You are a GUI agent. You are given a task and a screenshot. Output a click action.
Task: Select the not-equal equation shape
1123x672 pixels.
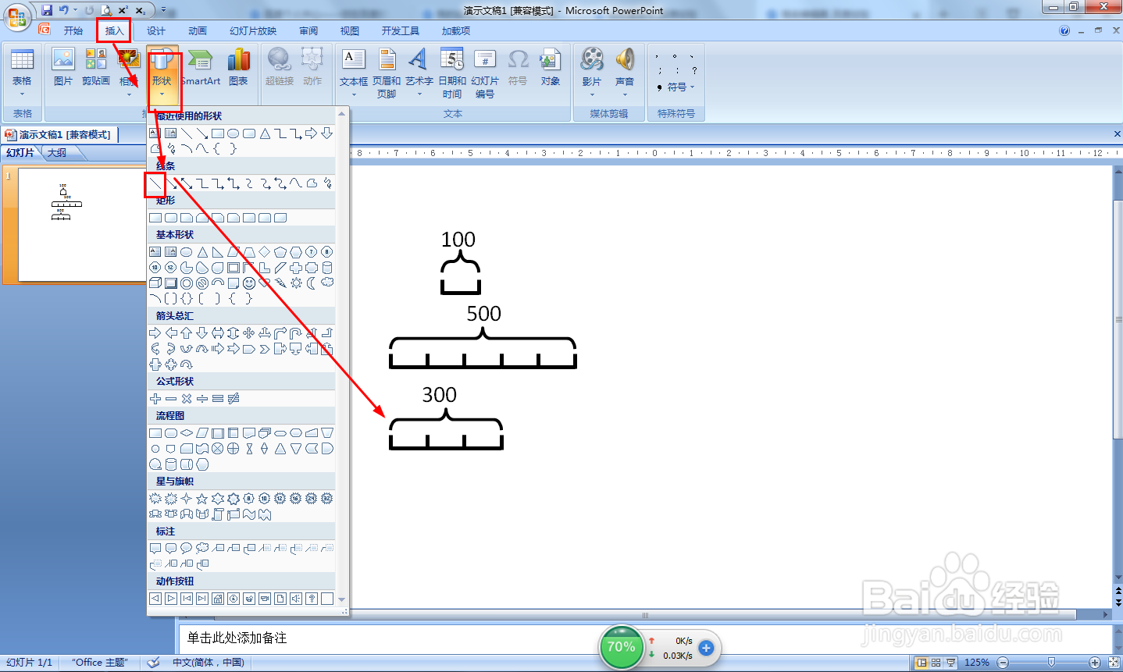pos(234,399)
